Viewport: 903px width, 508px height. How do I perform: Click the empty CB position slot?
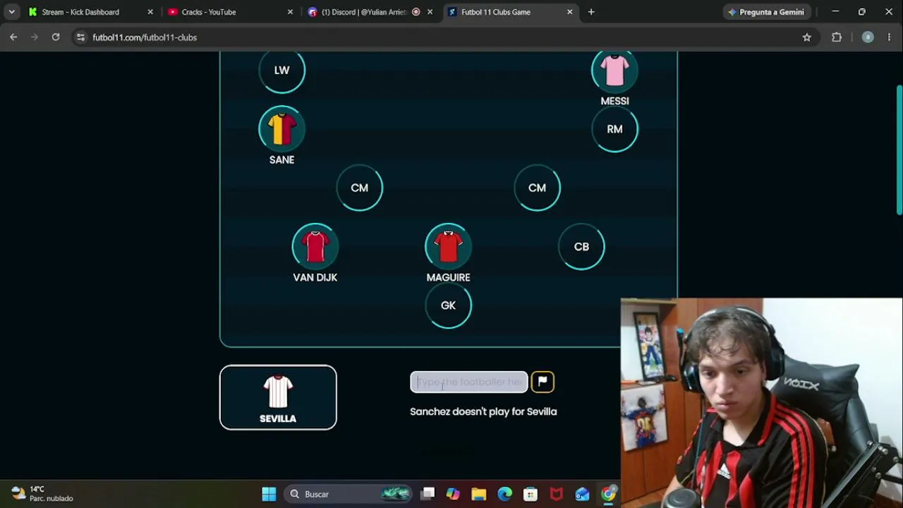coord(581,246)
